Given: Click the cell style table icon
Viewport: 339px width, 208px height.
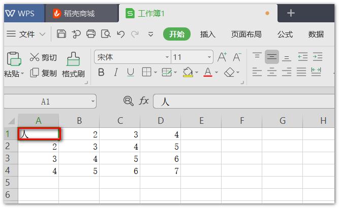Looking at the screenshot, I should click(x=167, y=72).
